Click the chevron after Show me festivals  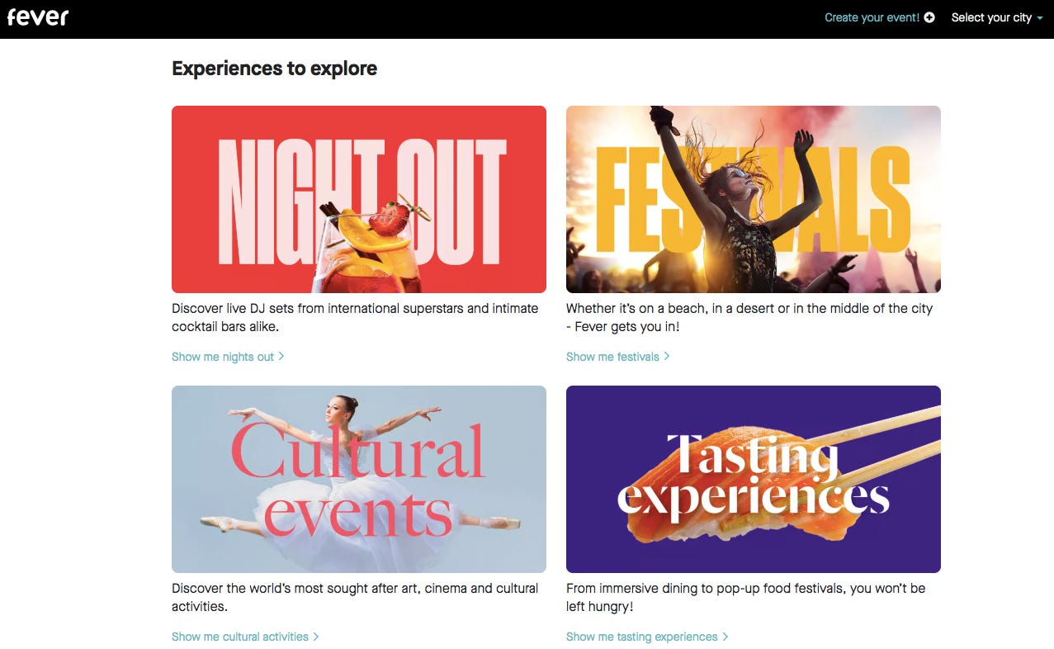[x=667, y=357]
